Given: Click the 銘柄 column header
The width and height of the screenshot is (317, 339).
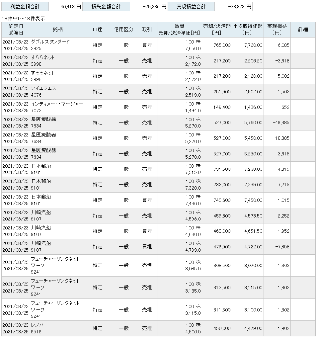Looking at the screenshot, I should [58, 29].
